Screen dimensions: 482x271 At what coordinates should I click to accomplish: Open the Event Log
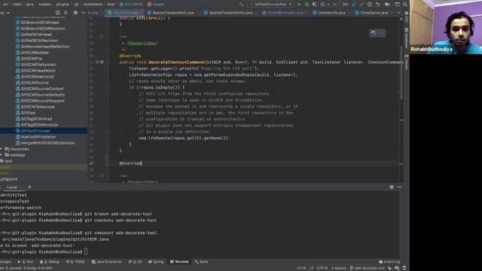[x=389, y=262]
